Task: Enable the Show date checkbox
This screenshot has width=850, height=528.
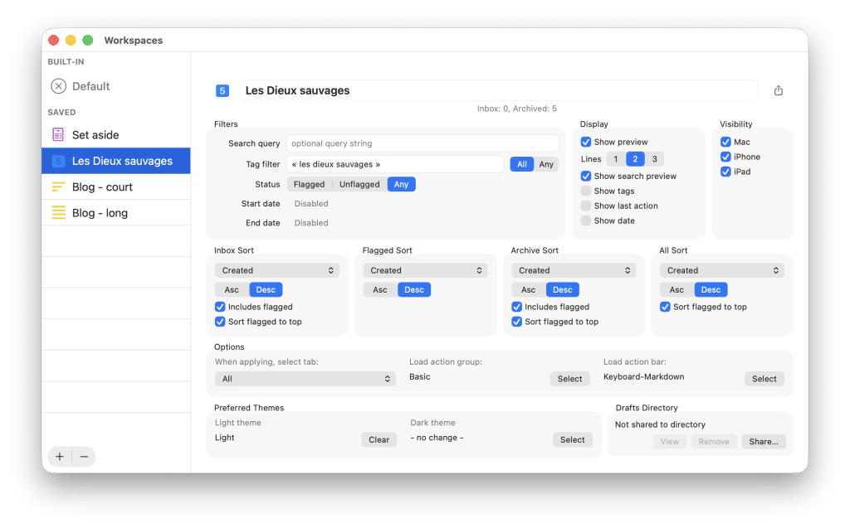Action: click(x=586, y=220)
